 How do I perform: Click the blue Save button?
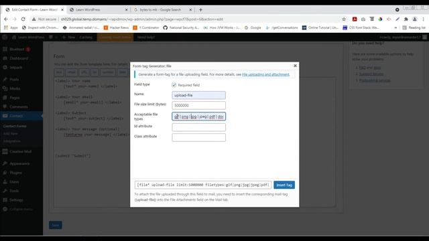point(56,225)
